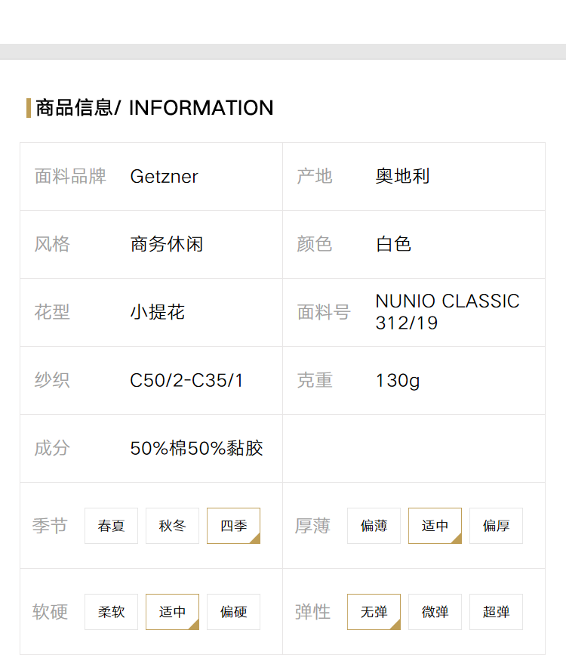Viewport: 566px width, 655px height.
Task: Pick 微弹 elasticity option
Action: 435,611
